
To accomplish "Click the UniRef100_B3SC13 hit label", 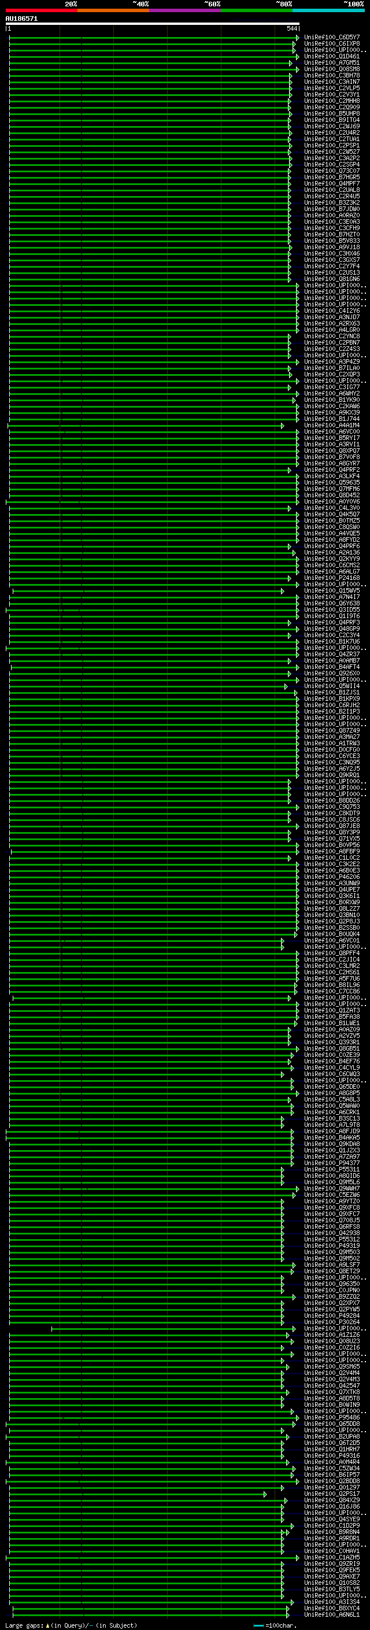I will (331, 1119).
